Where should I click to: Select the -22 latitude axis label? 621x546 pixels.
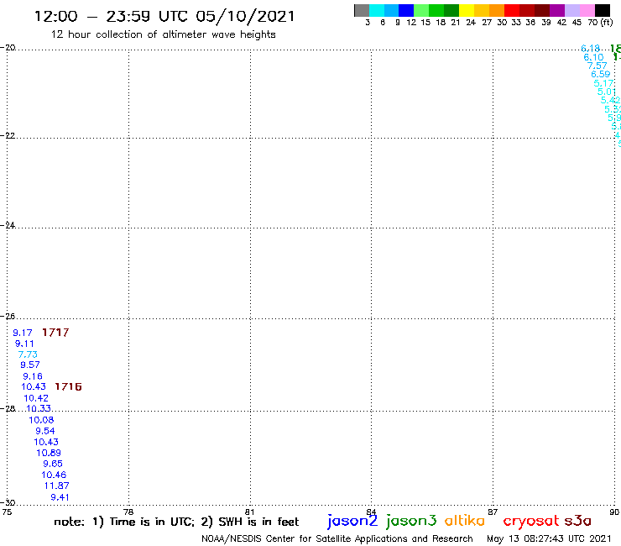coord(8,135)
